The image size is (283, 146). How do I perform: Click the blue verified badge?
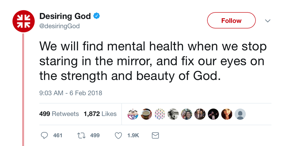click(96, 16)
